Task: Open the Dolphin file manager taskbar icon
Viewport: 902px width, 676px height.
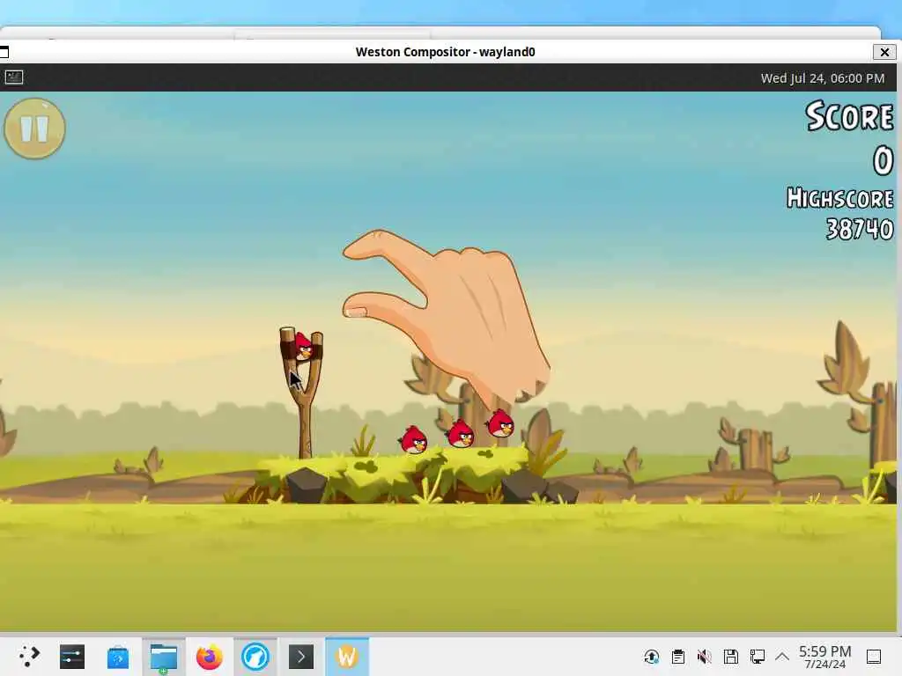Action: point(164,657)
